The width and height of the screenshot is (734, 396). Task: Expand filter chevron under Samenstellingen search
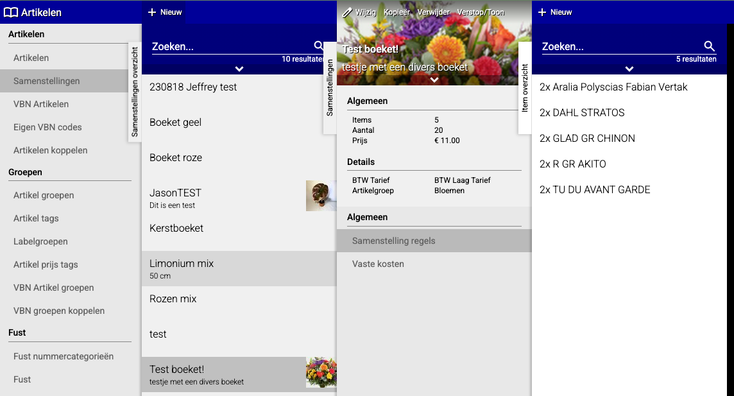pos(239,69)
